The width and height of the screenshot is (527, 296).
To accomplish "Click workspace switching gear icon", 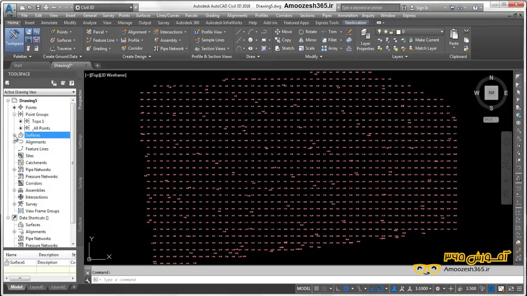I will coord(438,289).
